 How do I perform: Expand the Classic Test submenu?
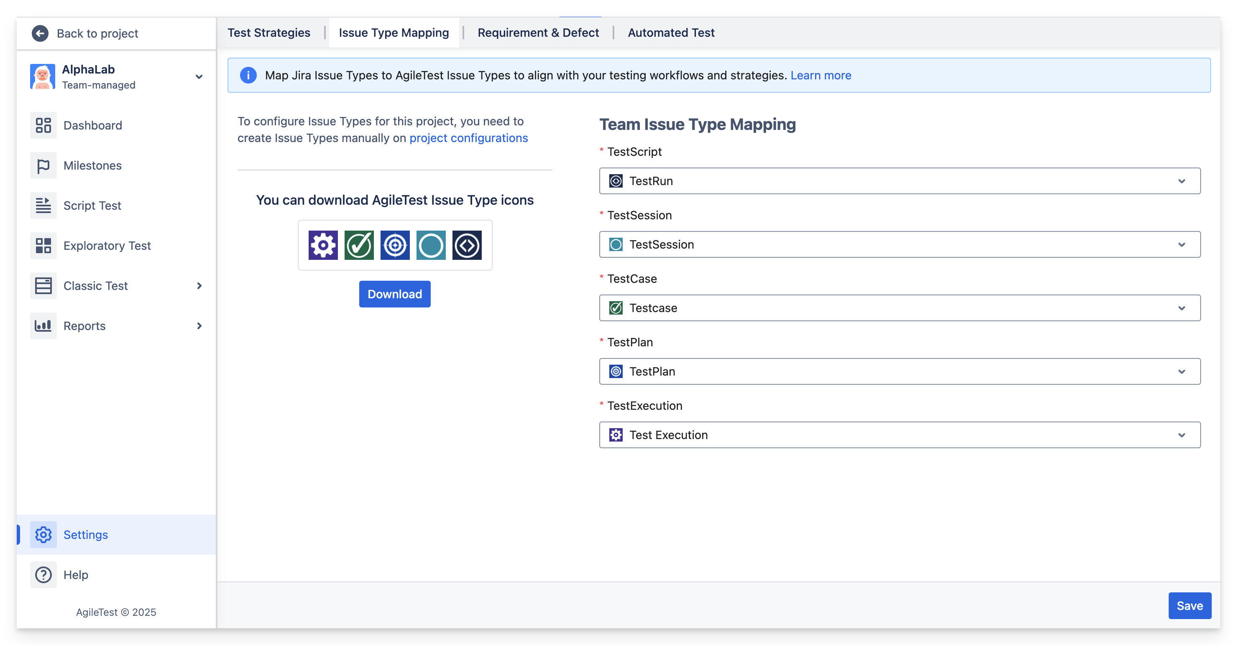click(199, 286)
